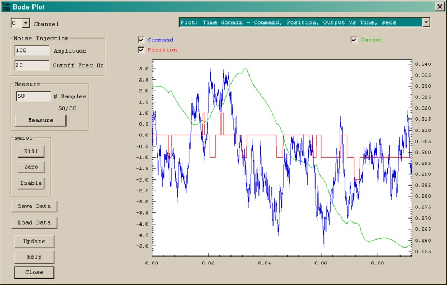Uncheck the Position trace checkbox

click(141, 50)
